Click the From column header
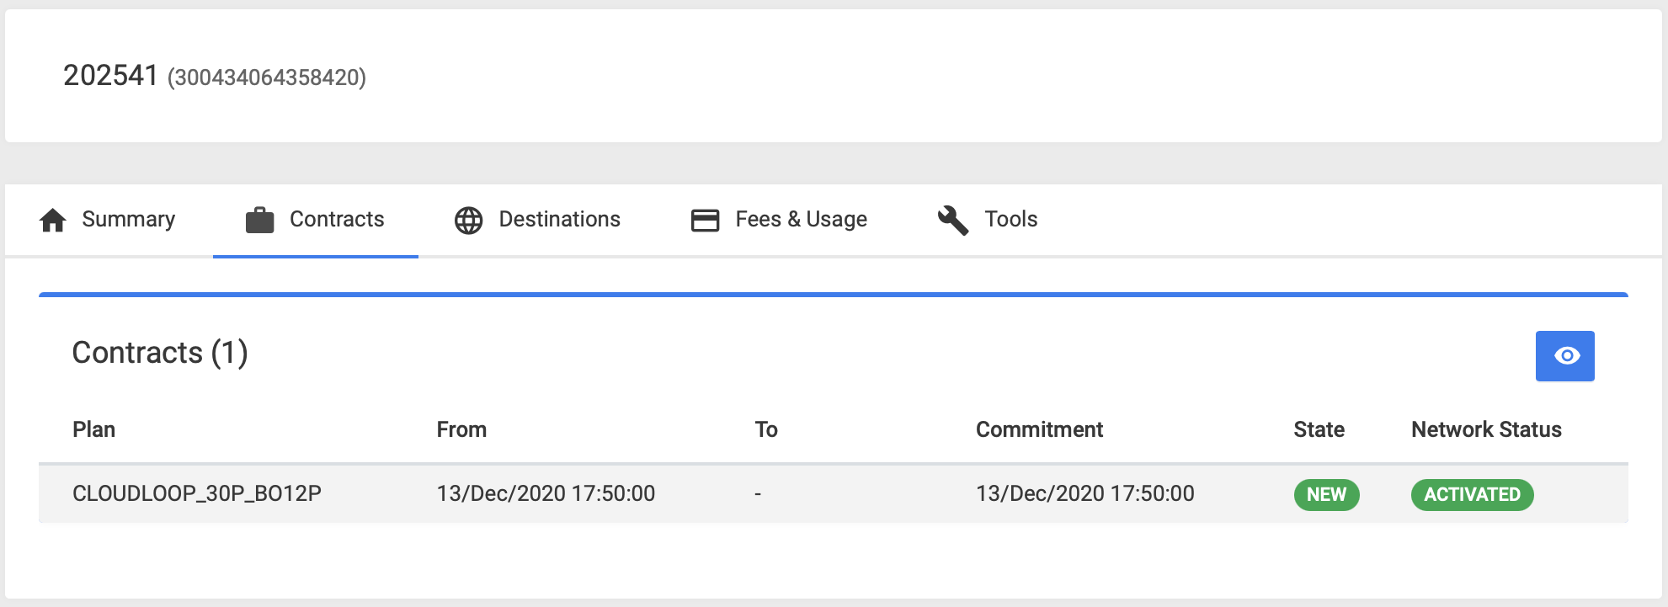 pos(461,429)
